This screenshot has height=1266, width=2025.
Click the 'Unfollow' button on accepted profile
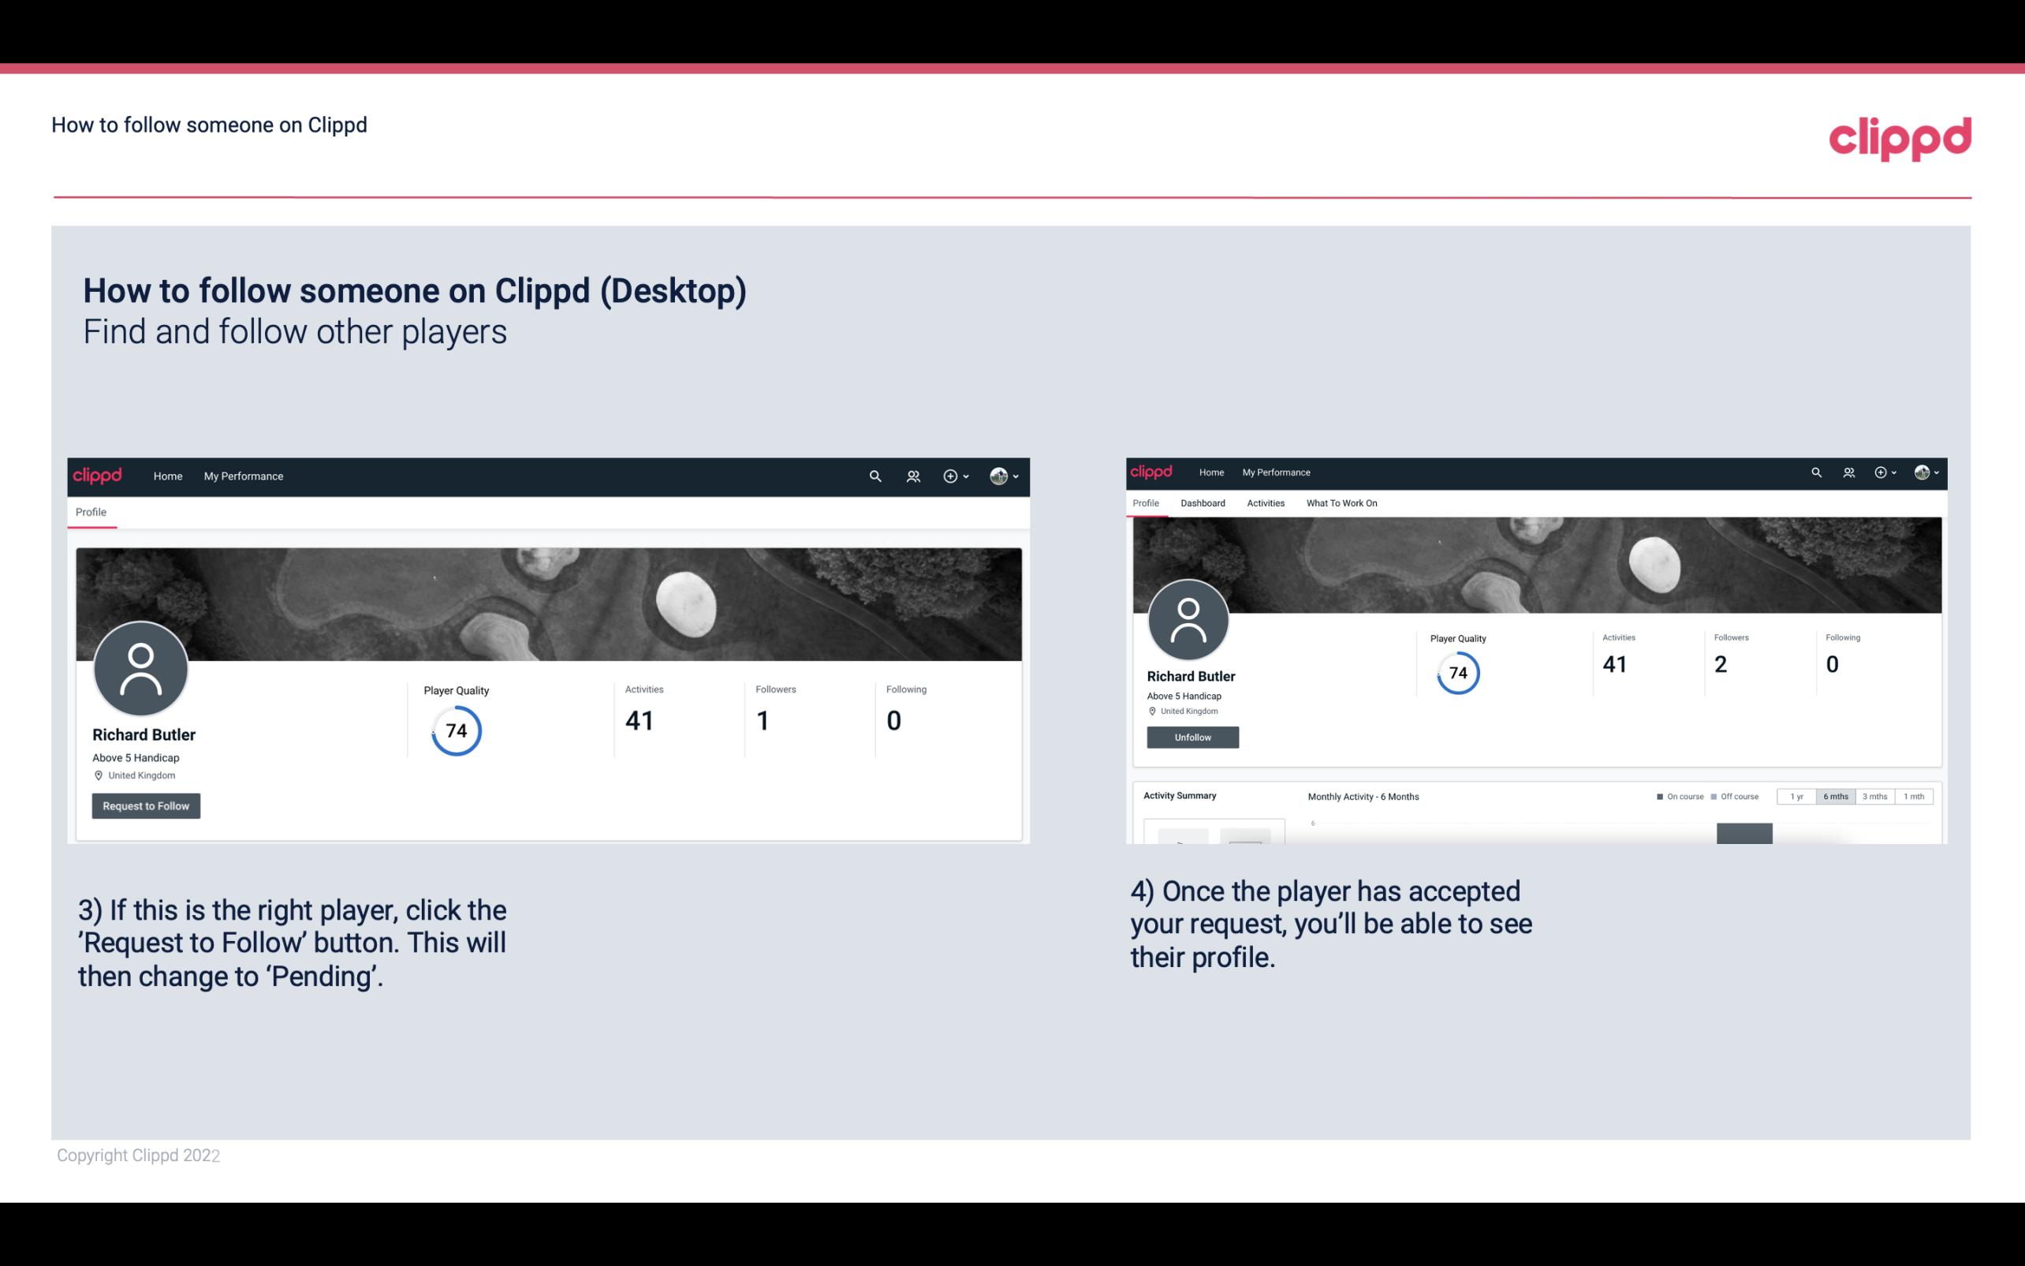click(1192, 737)
